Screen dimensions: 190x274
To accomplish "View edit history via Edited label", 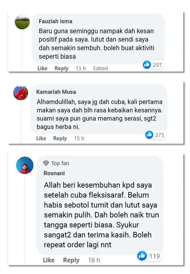I will coord(100,68).
